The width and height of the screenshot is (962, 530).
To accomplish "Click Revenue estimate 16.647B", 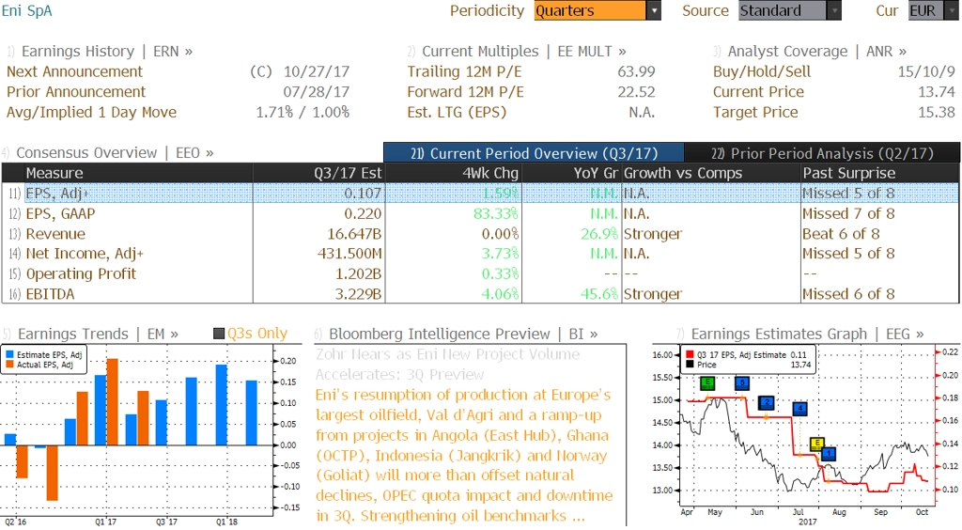I will pyautogui.click(x=354, y=234).
